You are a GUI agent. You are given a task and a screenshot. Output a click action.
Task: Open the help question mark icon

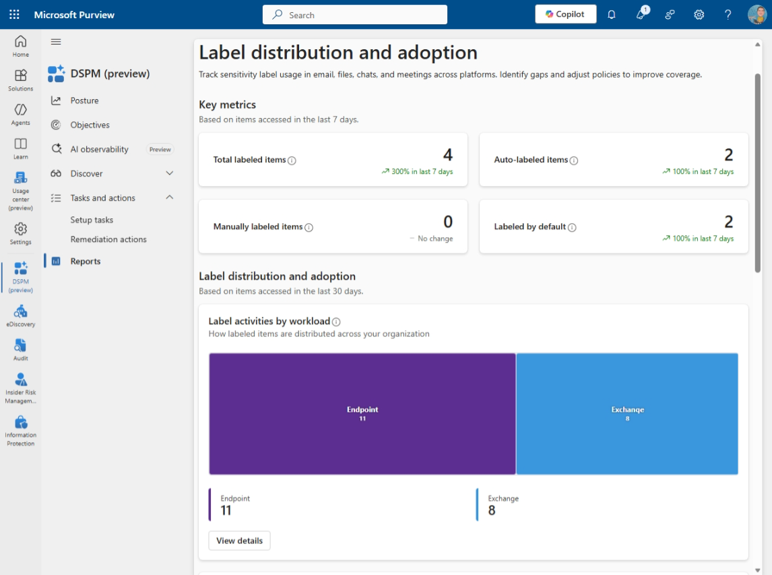click(x=728, y=14)
